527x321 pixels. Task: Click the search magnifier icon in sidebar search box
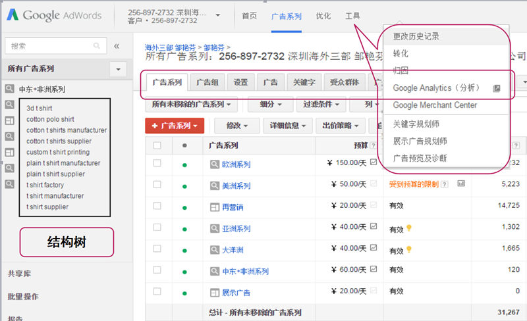pos(97,45)
